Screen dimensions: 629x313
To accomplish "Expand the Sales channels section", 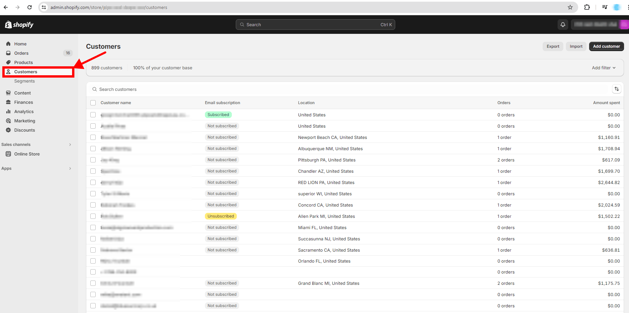I will click(x=70, y=144).
